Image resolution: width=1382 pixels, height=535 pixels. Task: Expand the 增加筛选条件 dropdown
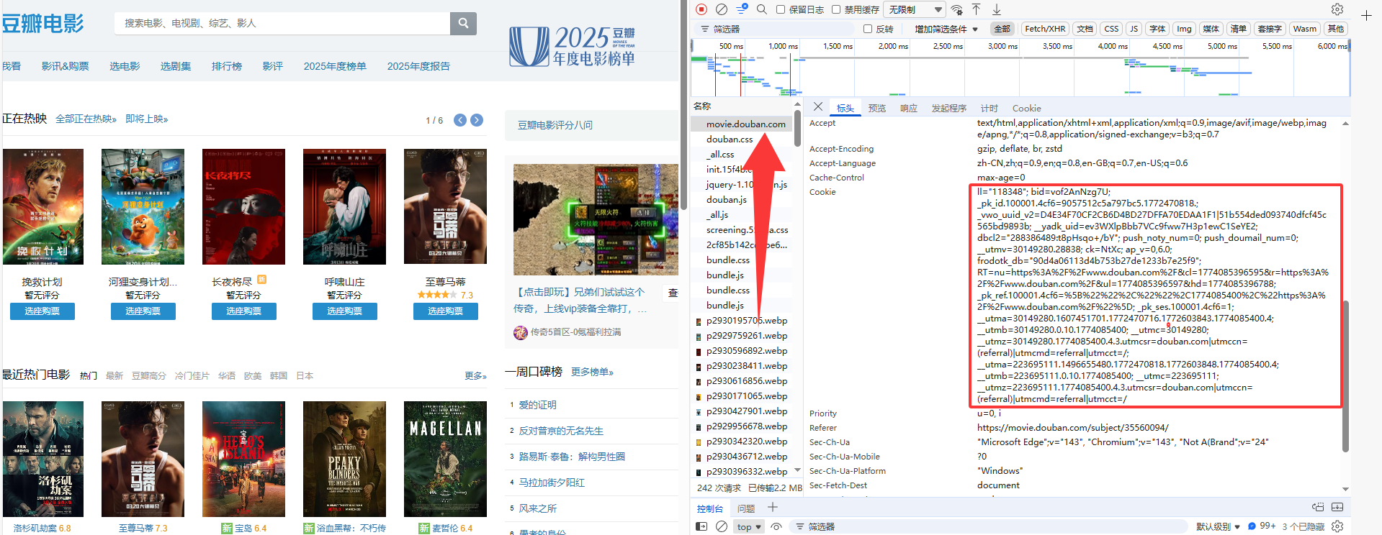946,29
